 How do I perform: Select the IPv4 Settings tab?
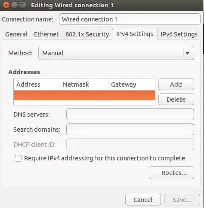coord(135,34)
